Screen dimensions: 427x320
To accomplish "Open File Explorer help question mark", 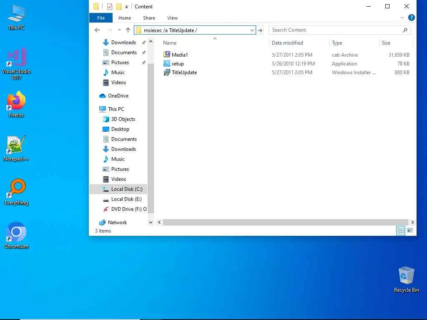I will click(x=412, y=17).
